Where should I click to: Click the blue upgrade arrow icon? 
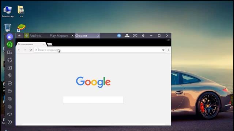119,36
